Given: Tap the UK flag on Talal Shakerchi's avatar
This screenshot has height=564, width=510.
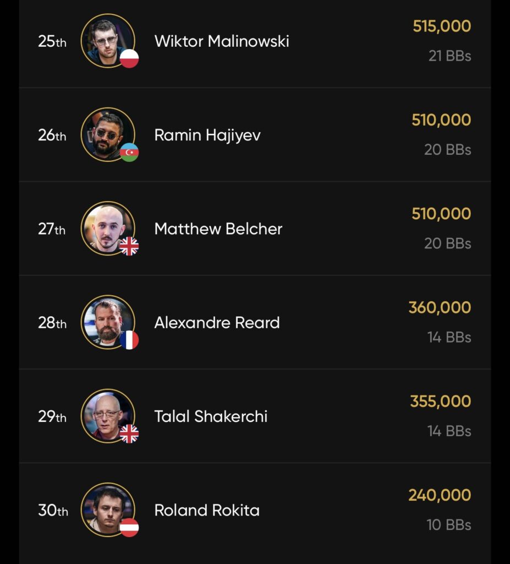Looking at the screenshot, I should [129, 434].
